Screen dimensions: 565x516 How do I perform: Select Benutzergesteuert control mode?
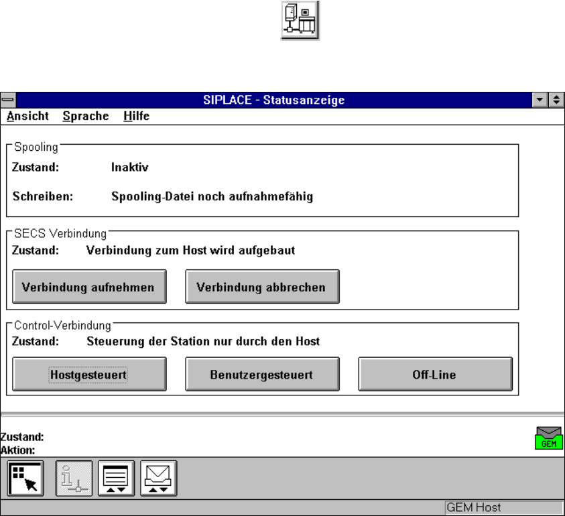tap(262, 375)
